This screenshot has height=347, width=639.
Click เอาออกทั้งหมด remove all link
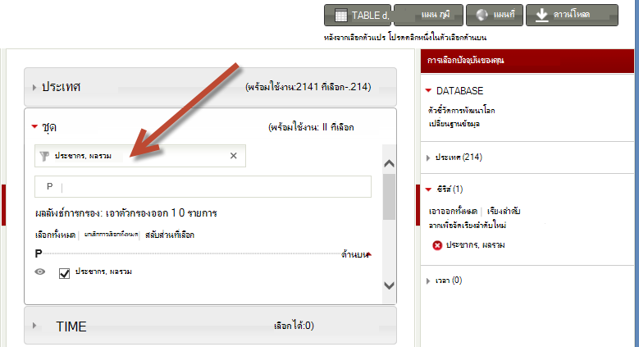pos(453,211)
